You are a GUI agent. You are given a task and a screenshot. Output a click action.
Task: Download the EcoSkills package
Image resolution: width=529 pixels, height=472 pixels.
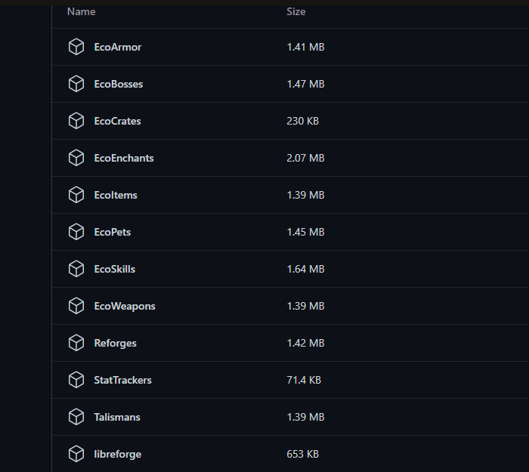pos(114,269)
